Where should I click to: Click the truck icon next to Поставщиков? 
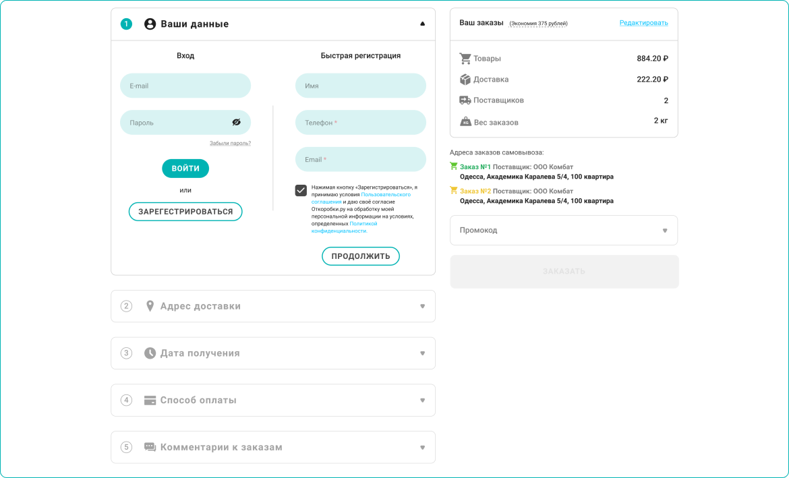[x=465, y=100]
